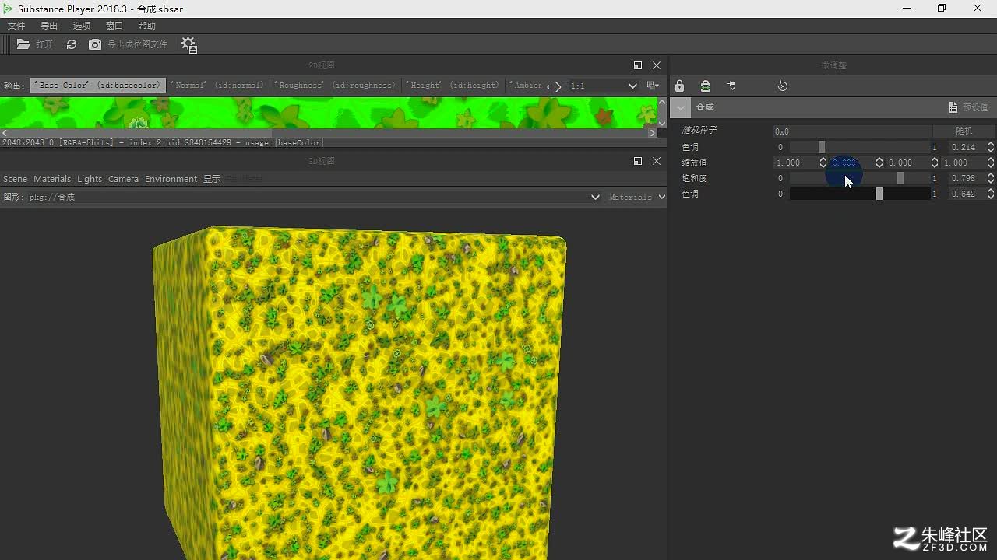Step the second 缩放值 spinner
Image resolution: width=997 pixels, height=560 pixels.
coord(879,163)
